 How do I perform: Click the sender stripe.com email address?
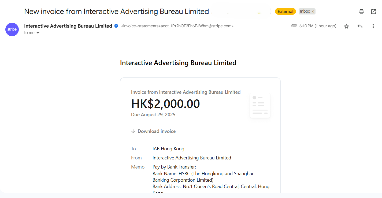(177, 26)
